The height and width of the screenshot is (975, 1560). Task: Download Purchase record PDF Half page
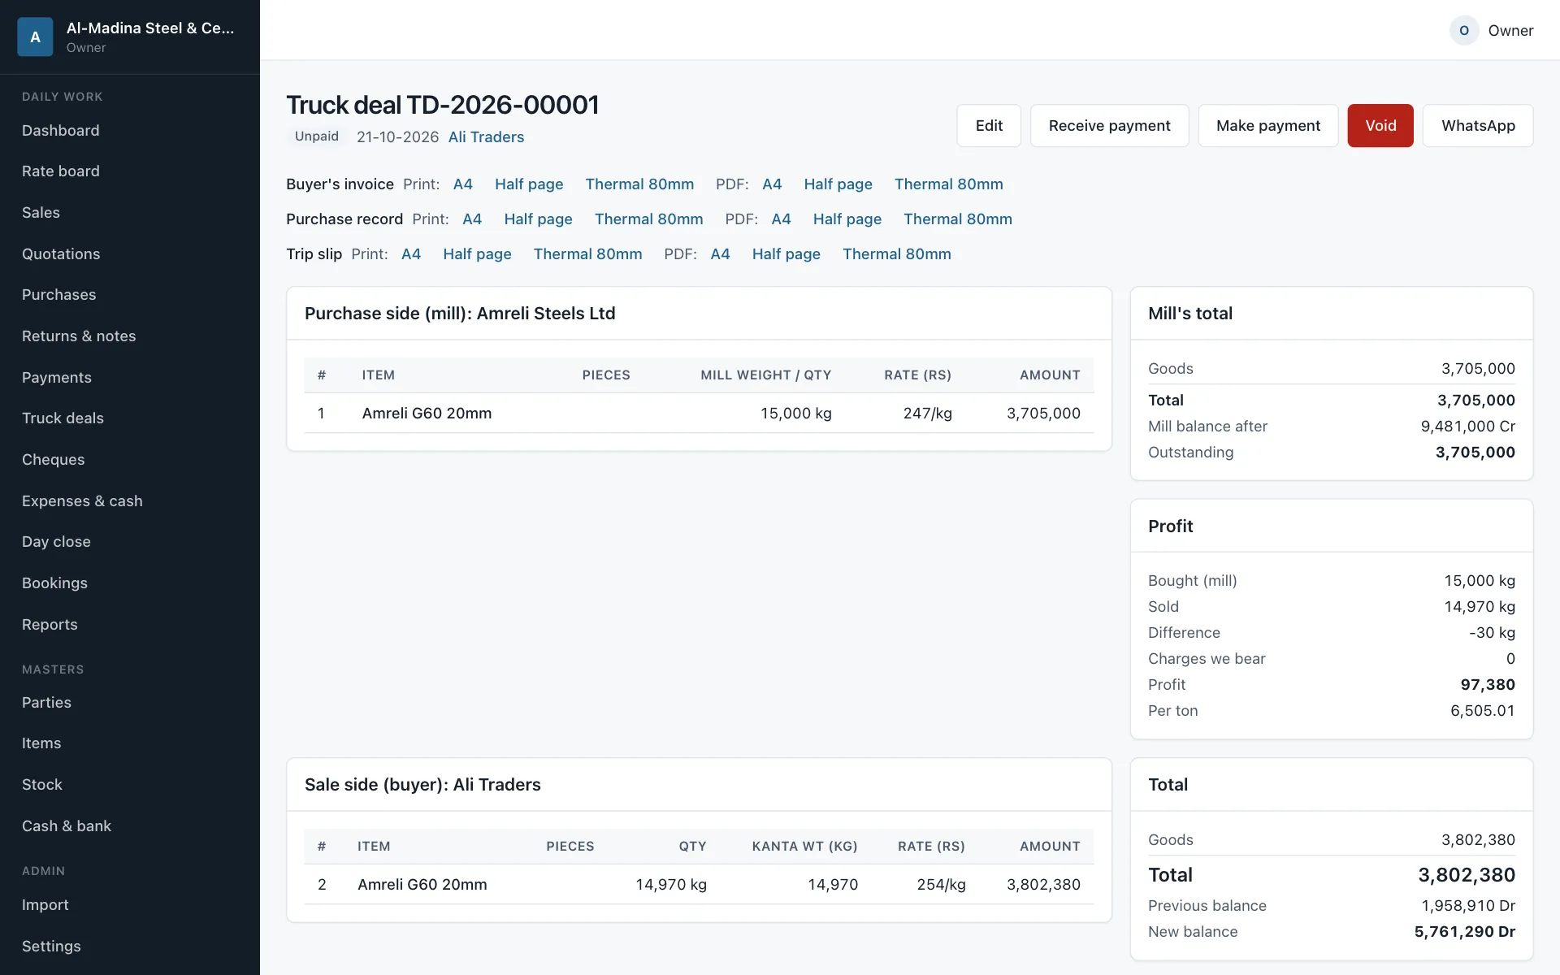[847, 219]
